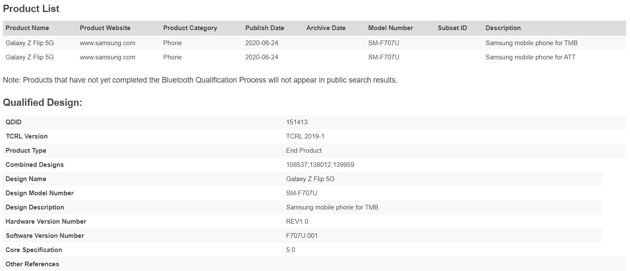The width and height of the screenshot is (630, 271).
Task: Click the Description column header
Action: click(503, 28)
